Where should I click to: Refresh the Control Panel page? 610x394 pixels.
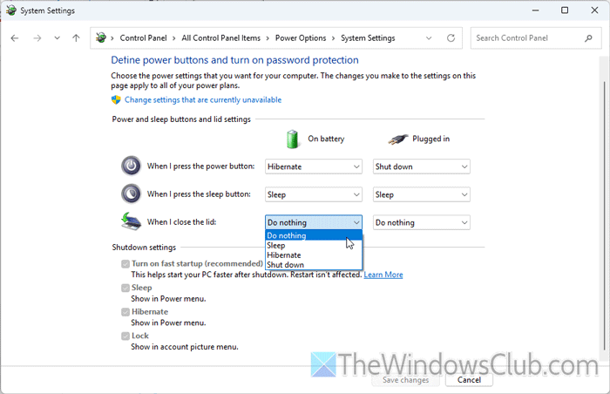(451, 38)
